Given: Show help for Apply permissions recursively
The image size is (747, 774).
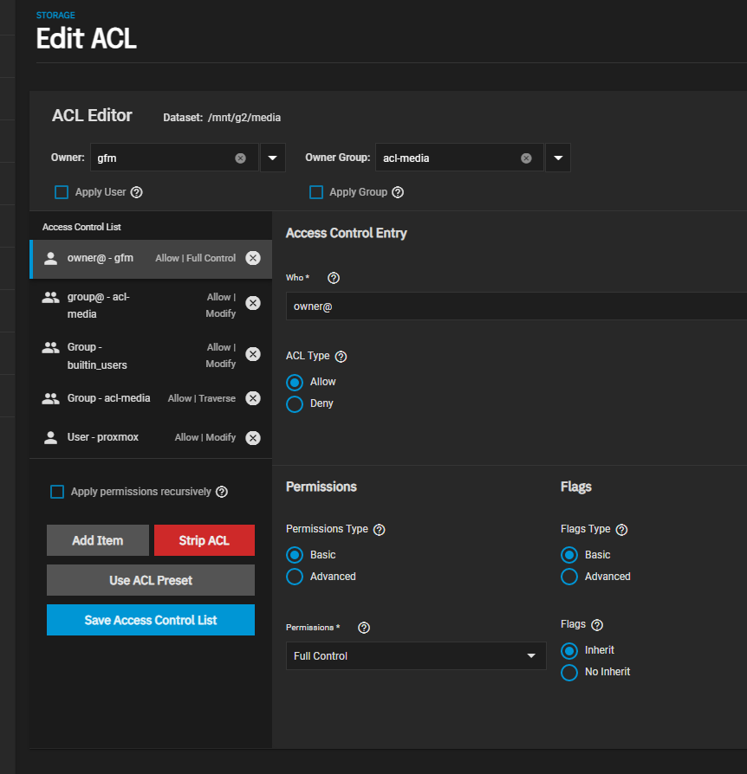Looking at the screenshot, I should (x=222, y=492).
